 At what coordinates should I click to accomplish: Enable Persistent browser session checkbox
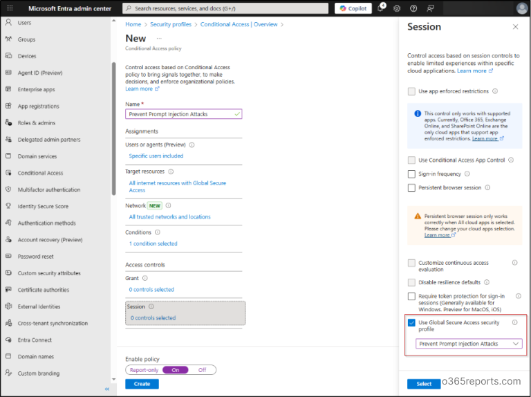(411, 187)
